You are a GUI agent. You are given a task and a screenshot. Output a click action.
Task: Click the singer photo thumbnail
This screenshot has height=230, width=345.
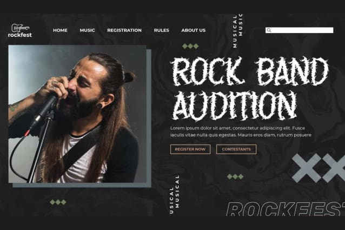pyautogui.click(x=77, y=114)
